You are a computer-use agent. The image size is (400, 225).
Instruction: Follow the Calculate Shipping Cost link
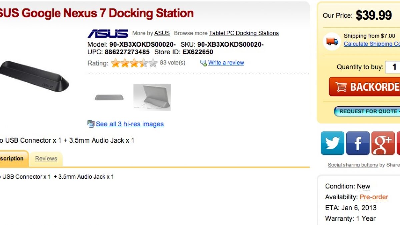point(372,44)
